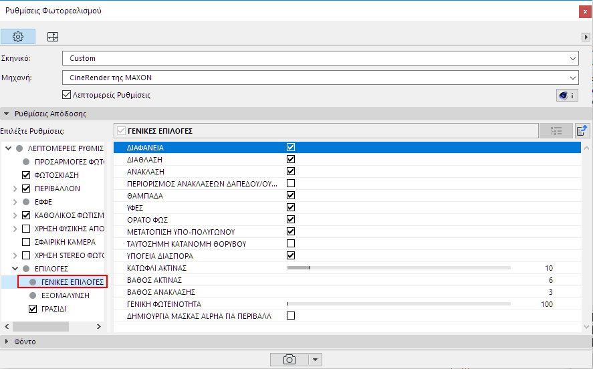Expand the ΧΡΗΣΗ ΦΥΣΙΚΗΣ ΑΠΟΔΟΣΗΣ tree node
593x369 pixels.
(x=15, y=229)
